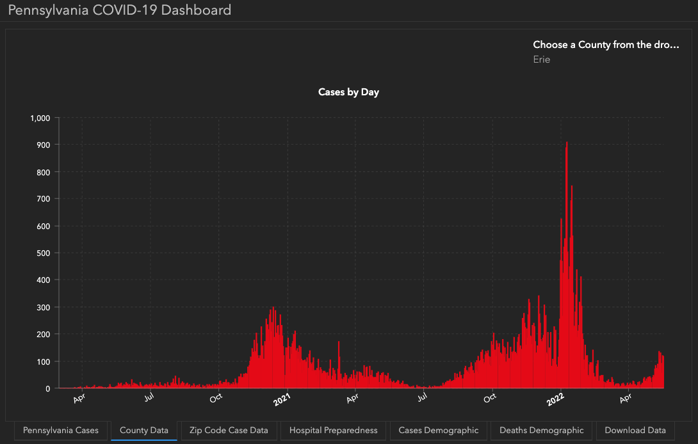Open the Choose a County dropdown
The width and height of the screenshot is (698, 444).
pyautogui.click(x=606, y=45)
